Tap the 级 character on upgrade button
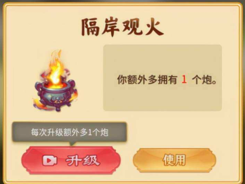The image size is (245, 184). click(x=91, y=160)
